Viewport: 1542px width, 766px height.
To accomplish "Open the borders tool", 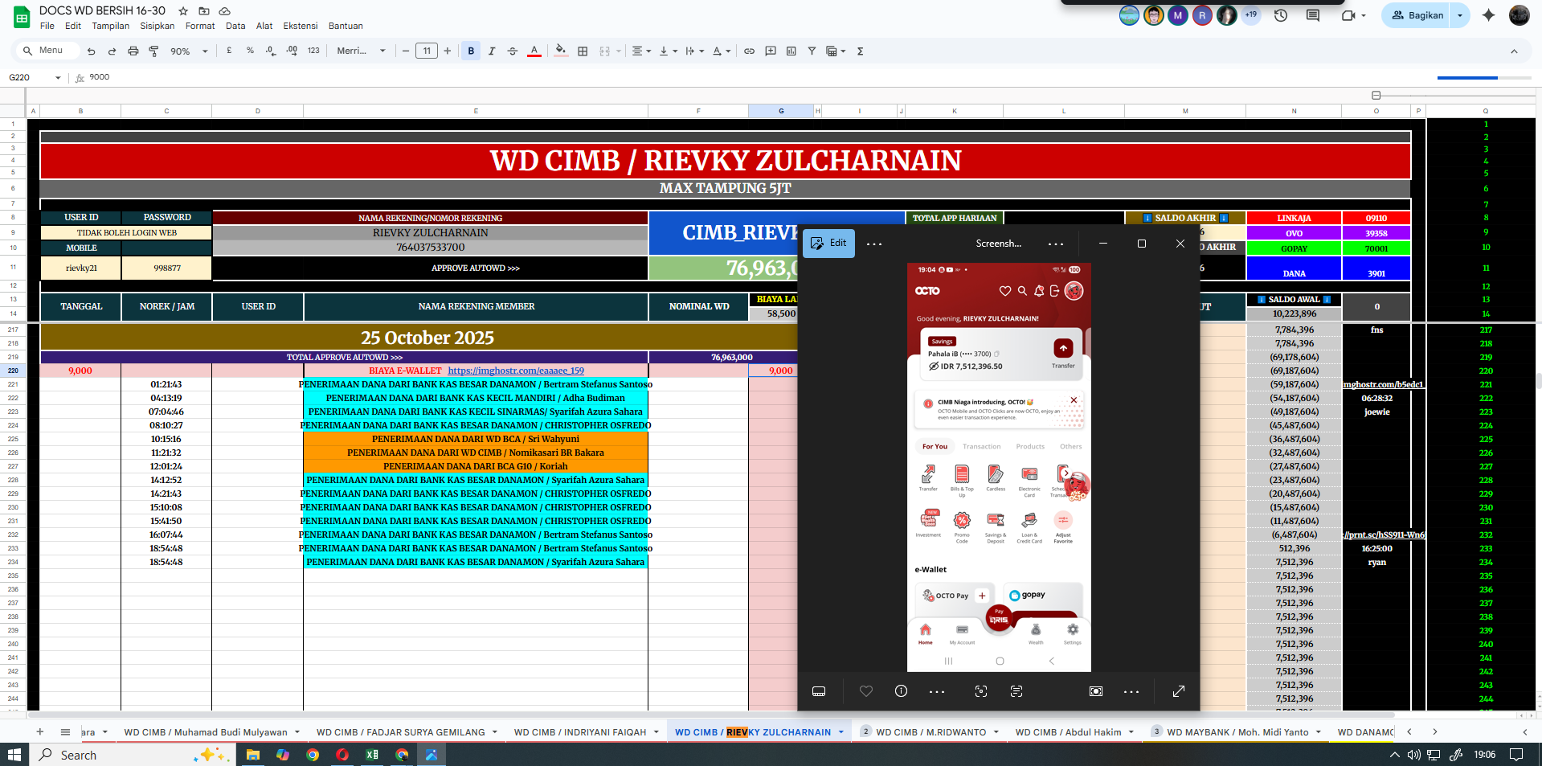I will click(x=583, y=51).
